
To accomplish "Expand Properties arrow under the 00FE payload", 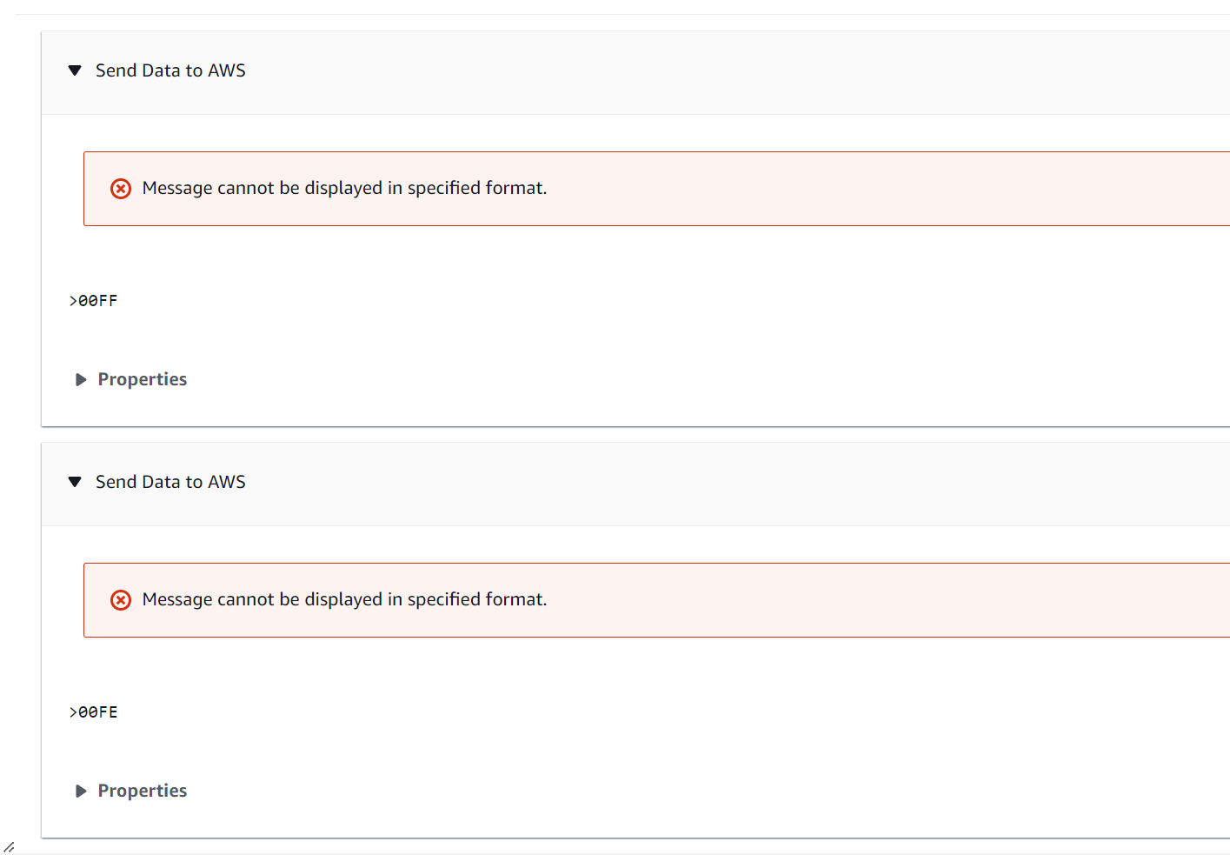I will [x=81, y=792].
